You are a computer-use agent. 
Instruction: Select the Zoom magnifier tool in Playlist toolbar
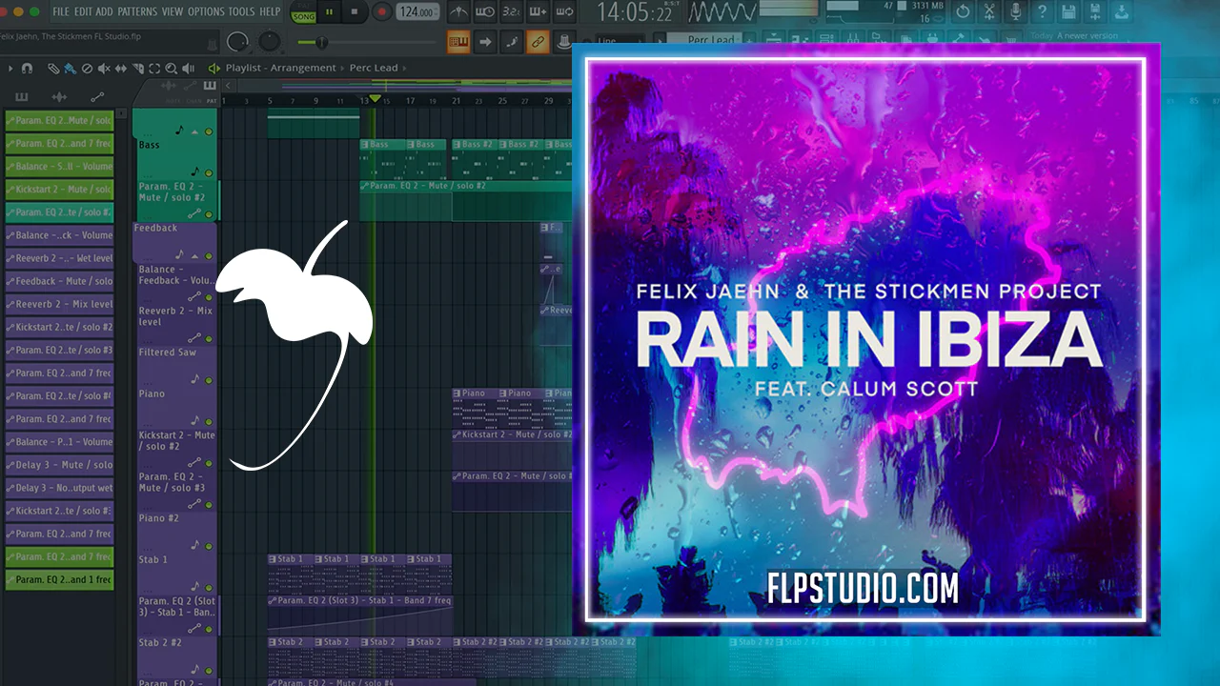pos(172,69)
